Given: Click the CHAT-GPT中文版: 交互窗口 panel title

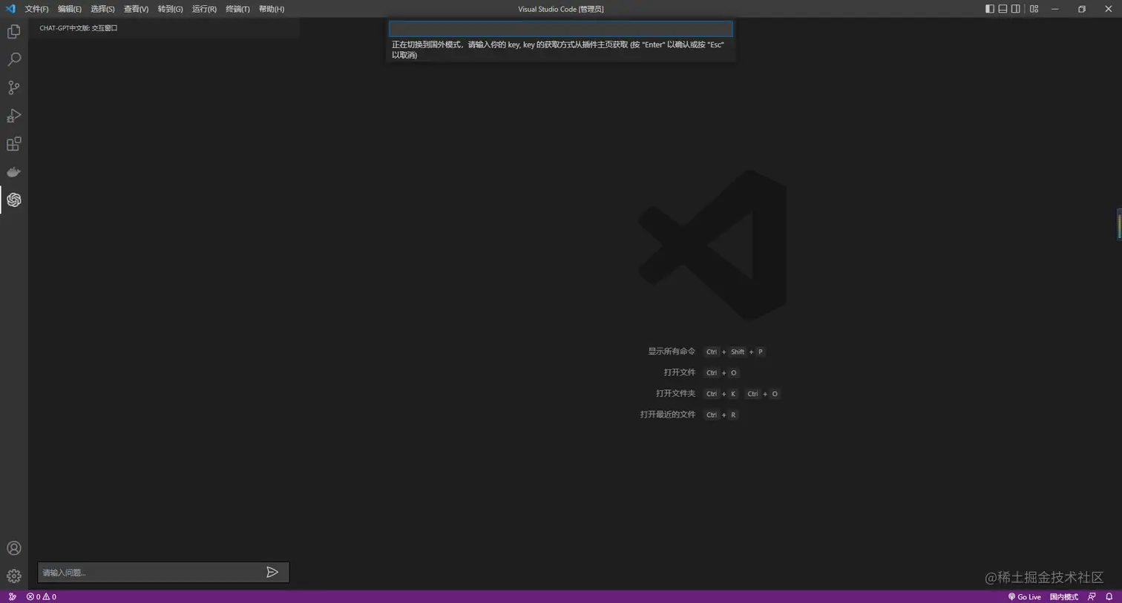Looking at the screenshot, I should pos(79,28).
